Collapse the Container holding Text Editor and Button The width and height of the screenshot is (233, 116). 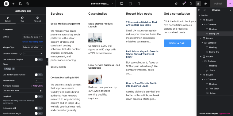[x=202, y=80]
